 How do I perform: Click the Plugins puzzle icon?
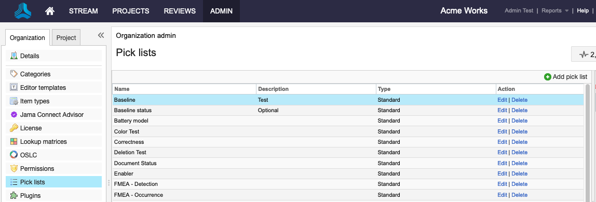point(13,196)
